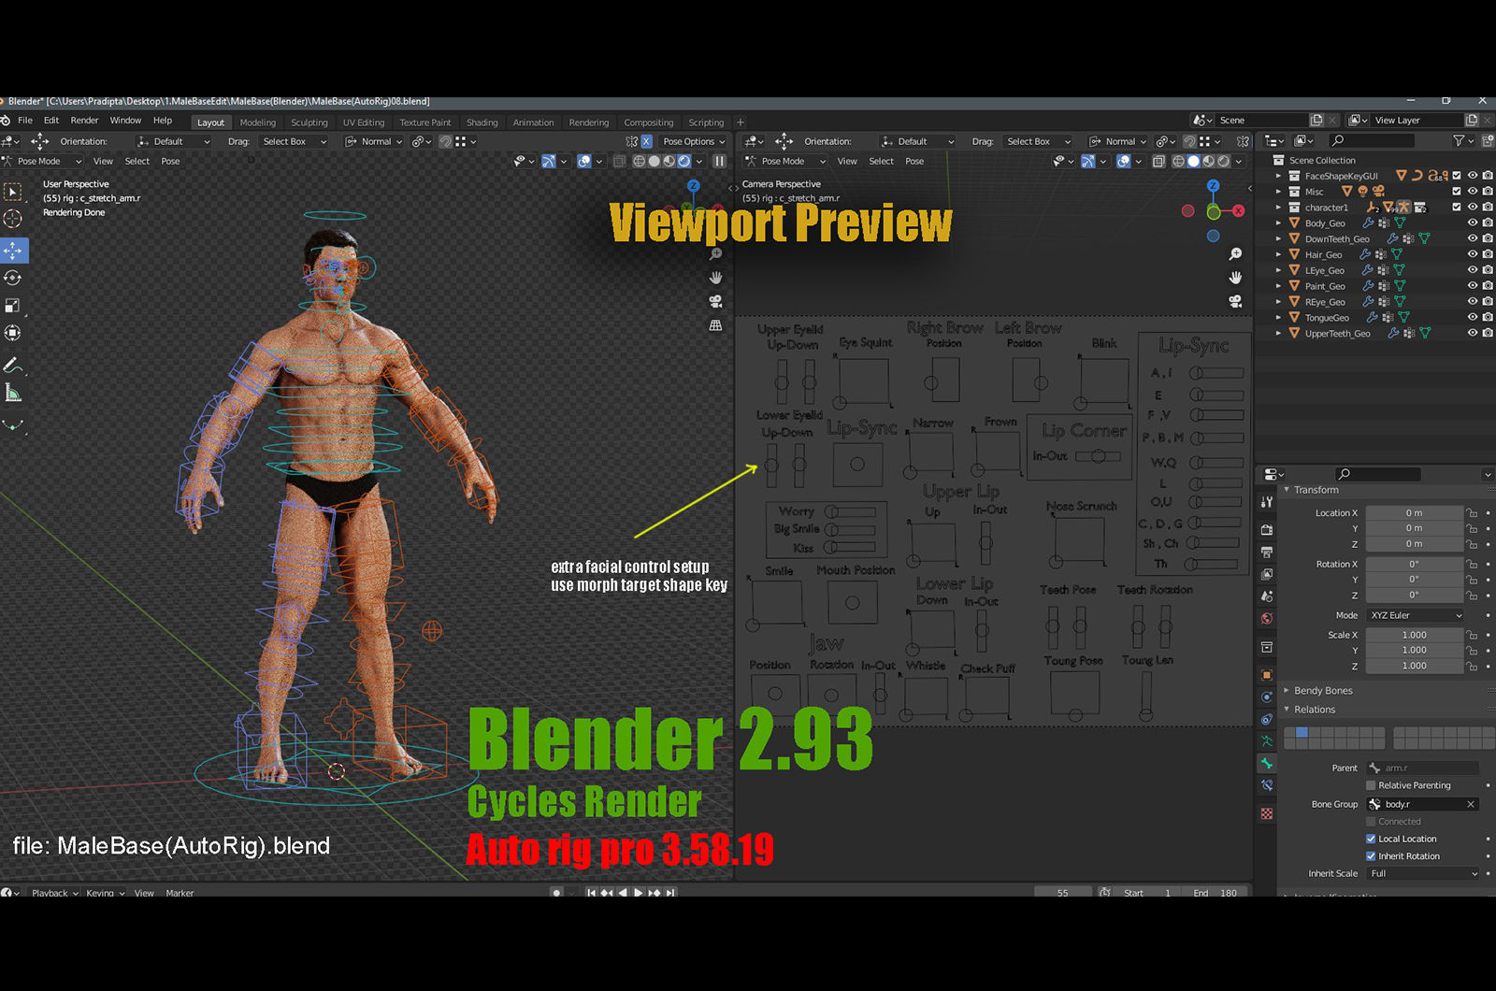The height and width of the screenshot is (991, 1496).
Task: Open Playback menu in timeline
Action: pos(54,893)
